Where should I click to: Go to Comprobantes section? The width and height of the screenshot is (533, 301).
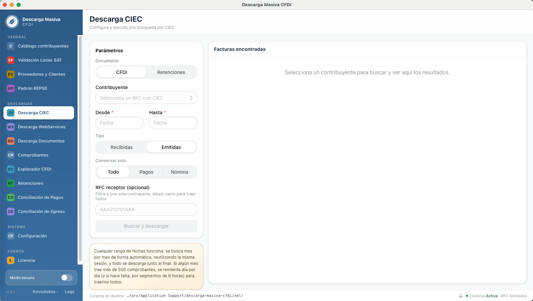click(39, 155)
